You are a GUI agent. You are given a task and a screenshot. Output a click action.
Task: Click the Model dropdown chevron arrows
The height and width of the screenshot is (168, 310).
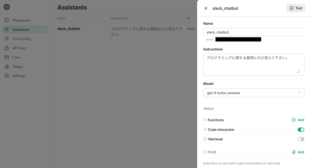(x=299, y=93)
